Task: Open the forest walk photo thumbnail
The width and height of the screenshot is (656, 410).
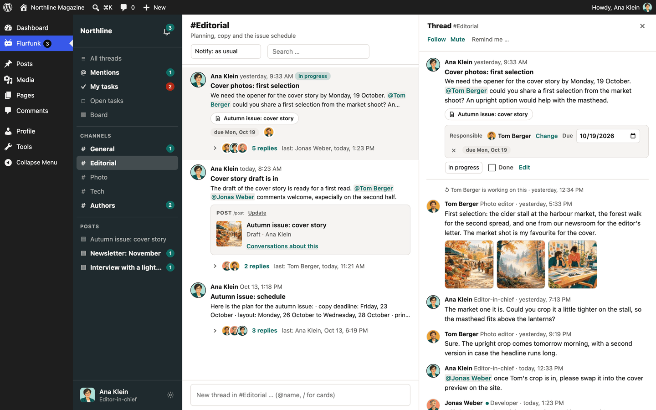Action: tap(521, 264)
